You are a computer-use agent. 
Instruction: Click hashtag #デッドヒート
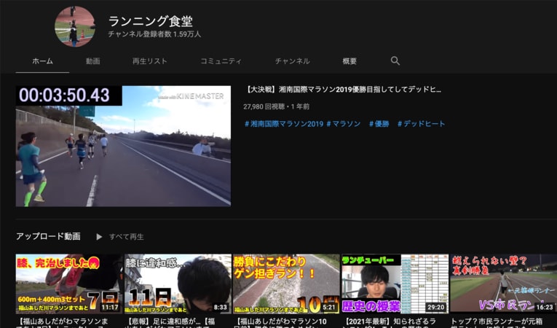(422, 124)
